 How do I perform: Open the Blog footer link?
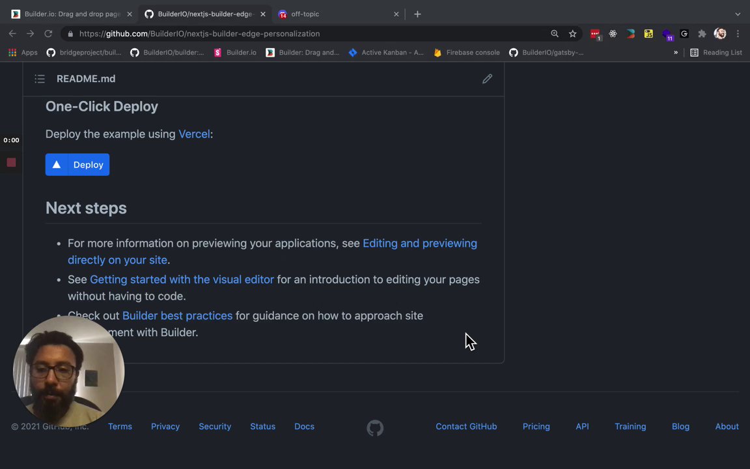click(x=680, y=427)
